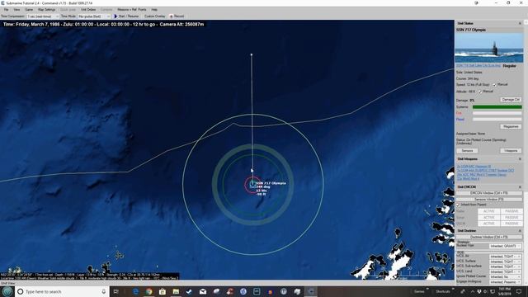Open the Time Mode dropdown
Image resolution: width=528 pixels, height=297 pixels.
[x=94, y=16]
